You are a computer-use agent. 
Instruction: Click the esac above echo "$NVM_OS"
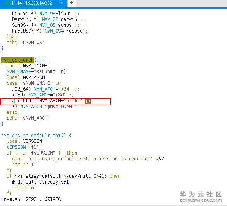12,37
